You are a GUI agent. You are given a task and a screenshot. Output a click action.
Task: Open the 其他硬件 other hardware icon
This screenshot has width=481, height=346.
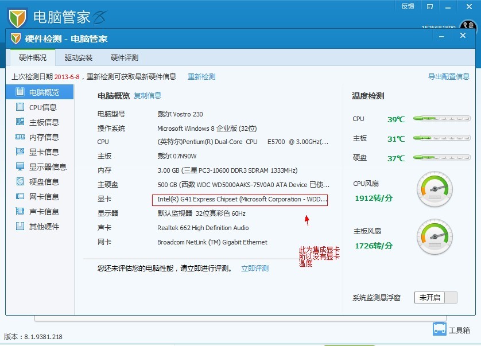tap(20, 227)
